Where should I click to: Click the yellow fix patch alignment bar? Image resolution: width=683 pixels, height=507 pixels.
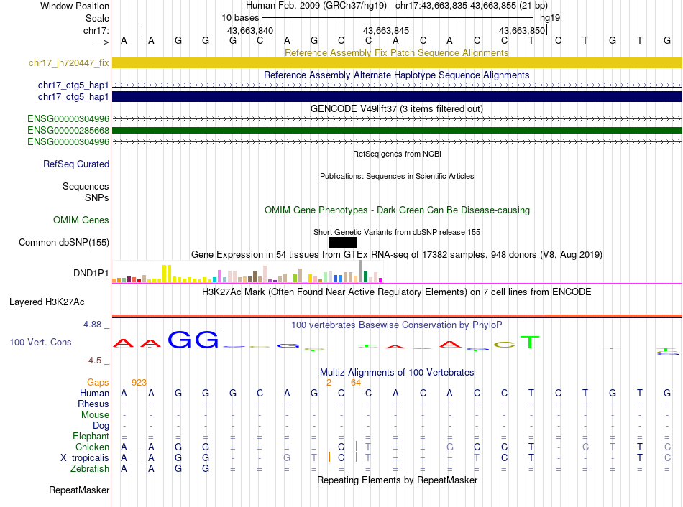click(x=397, y=62)
